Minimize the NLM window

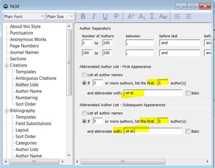[x=181, y=6]
